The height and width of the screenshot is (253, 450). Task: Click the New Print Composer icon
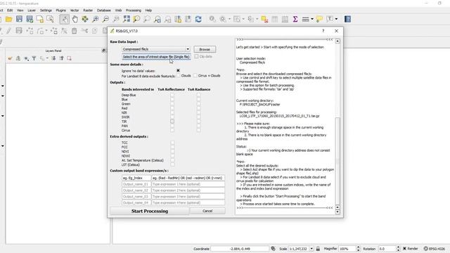pyautogui.click(x=40, y=19)
